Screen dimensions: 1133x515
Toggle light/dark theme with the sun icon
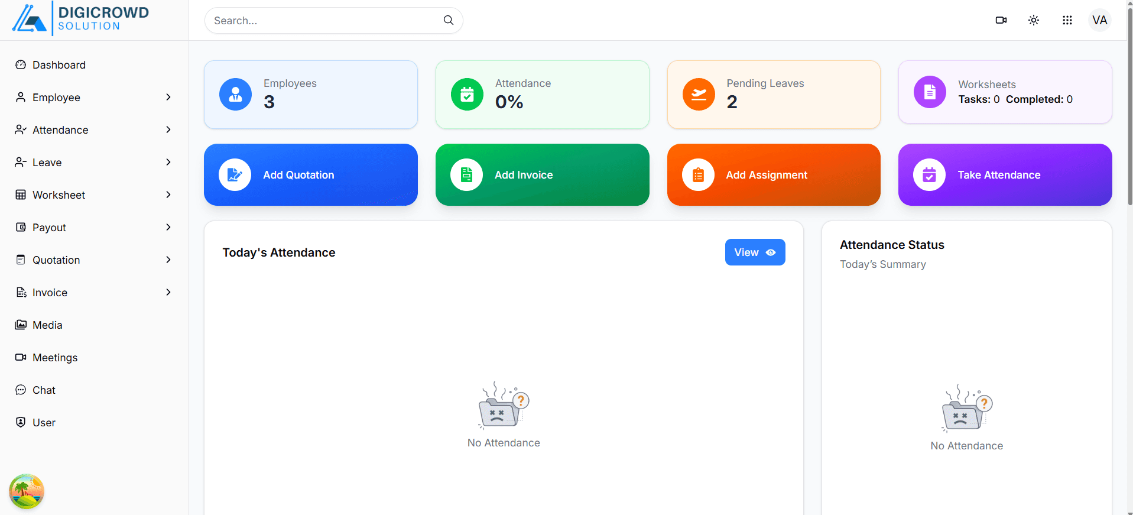click(x=1034, y=20)
